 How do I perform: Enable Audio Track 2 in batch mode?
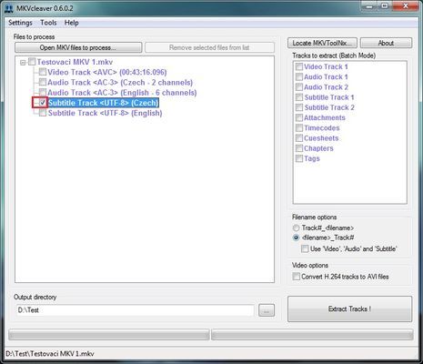[x=299, y=87]
